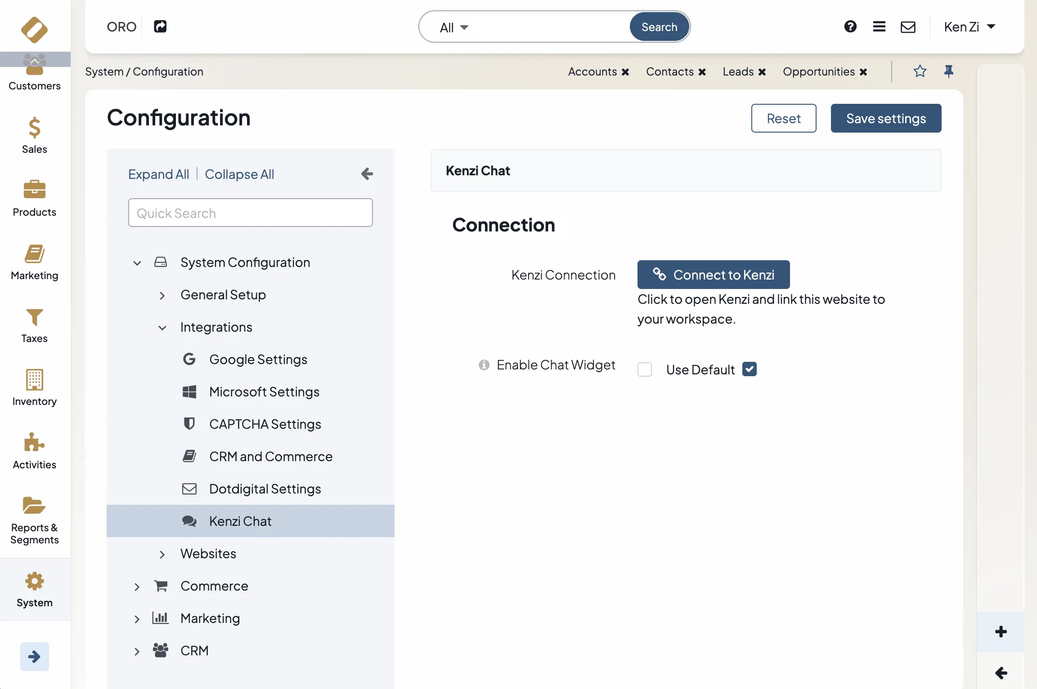This screenshot has height=689, width=1037.
Task: Click the Reset button
Action: (x=783, y=118)
